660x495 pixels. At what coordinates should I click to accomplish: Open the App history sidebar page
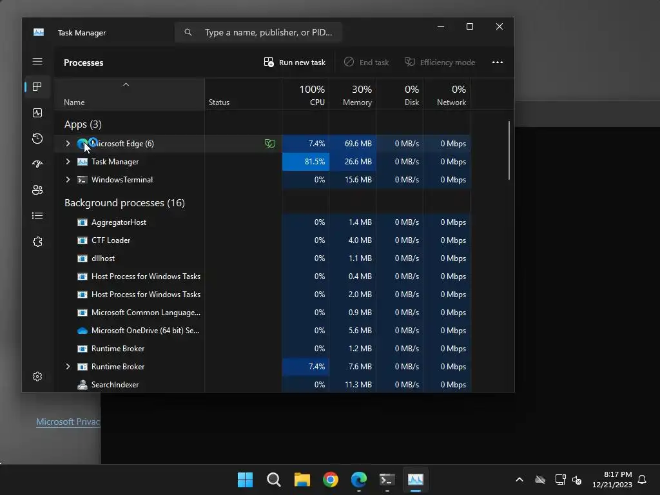(x=37, y=139)
